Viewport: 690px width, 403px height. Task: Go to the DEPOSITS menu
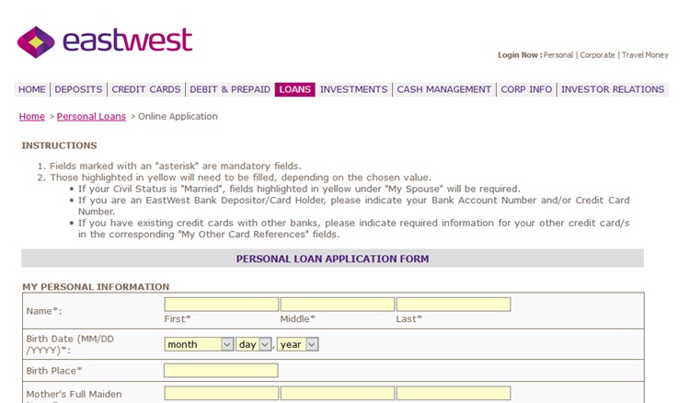coord(78,90)
